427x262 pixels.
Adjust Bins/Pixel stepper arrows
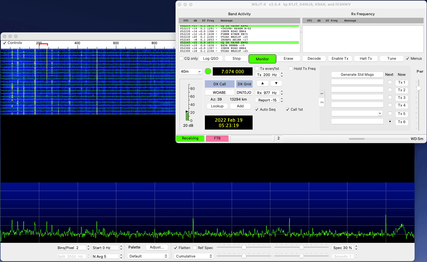pyautogui.click(x=88, y=248)
